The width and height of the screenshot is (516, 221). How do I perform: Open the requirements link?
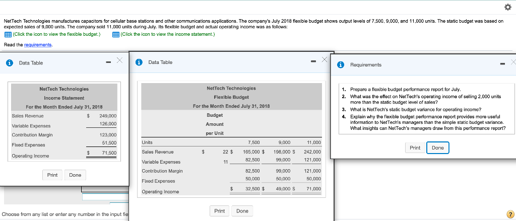click(38, 45)
